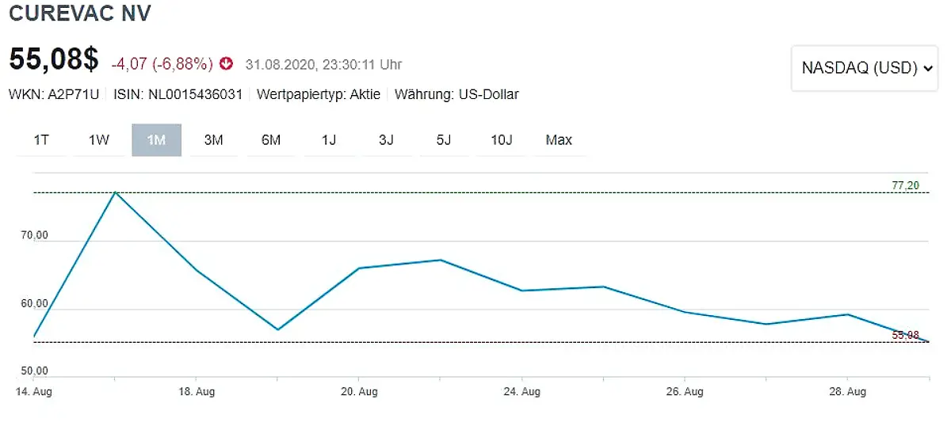Show the Max chart history

pyautogui.click(x=559, y=140)
